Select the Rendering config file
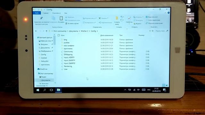 point(68,66)
